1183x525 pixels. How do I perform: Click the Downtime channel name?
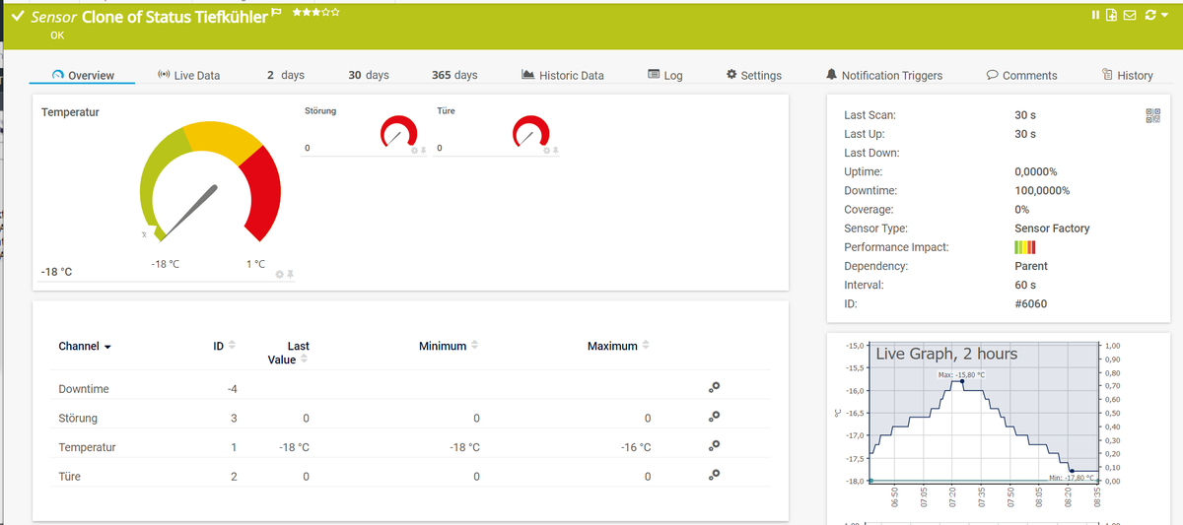pyautogui.click(x=84, y=389)
